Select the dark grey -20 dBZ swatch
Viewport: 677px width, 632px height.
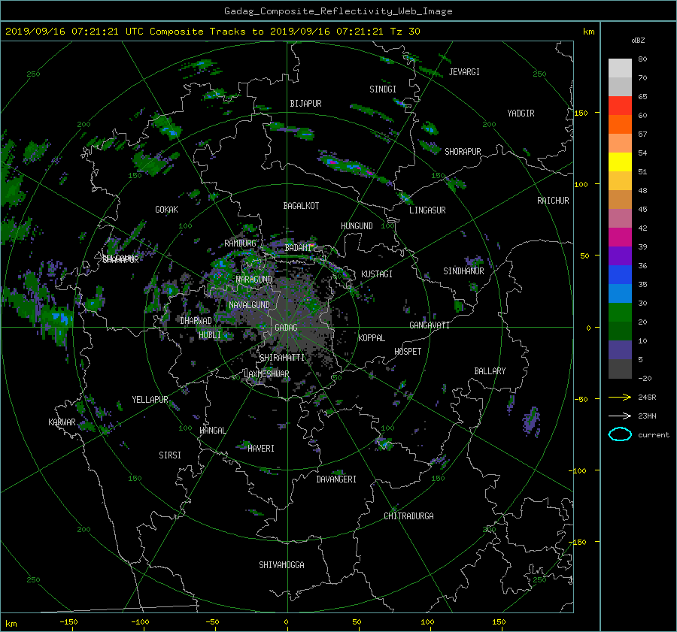pos(620,369)
